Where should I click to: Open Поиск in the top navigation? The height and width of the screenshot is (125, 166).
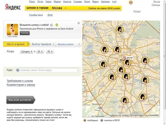click(x=32, y=2)
